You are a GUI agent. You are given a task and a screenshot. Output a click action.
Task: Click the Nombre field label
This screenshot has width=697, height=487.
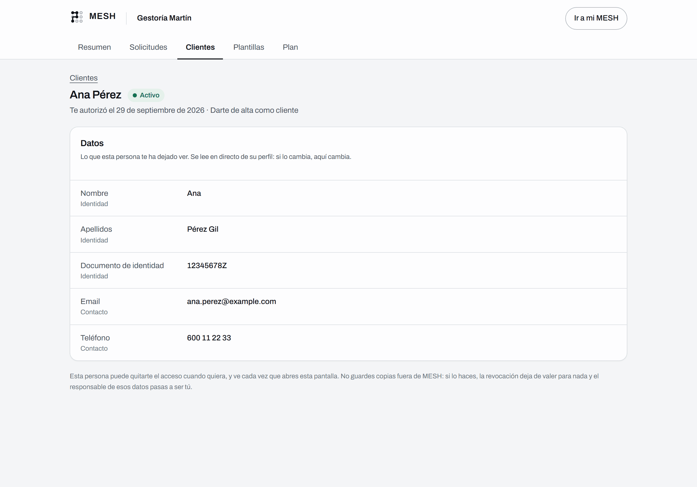(94, 194)
